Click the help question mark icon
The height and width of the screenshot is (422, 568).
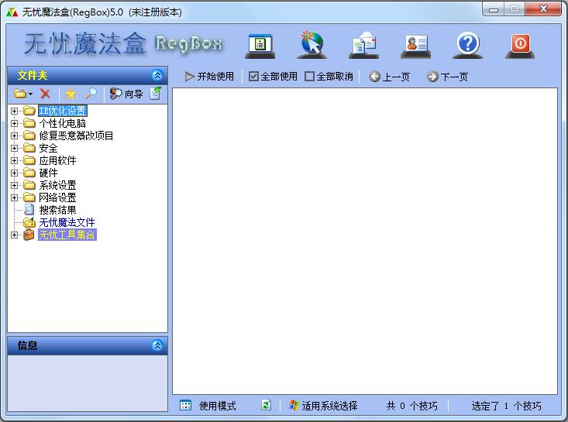click(467, 45)
